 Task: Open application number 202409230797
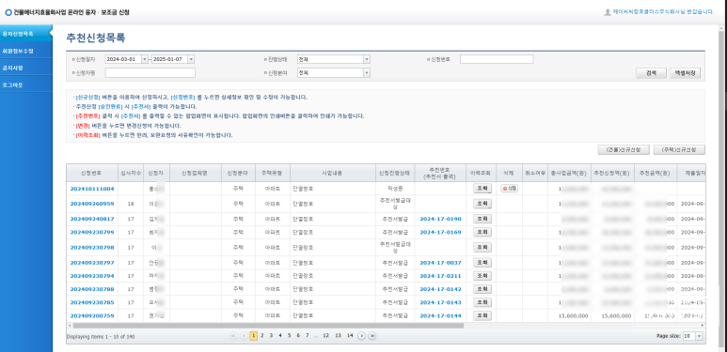click(x=92, y=263)
